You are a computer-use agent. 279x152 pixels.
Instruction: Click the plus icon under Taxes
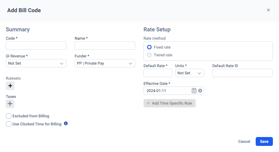(x=10, y=104)
